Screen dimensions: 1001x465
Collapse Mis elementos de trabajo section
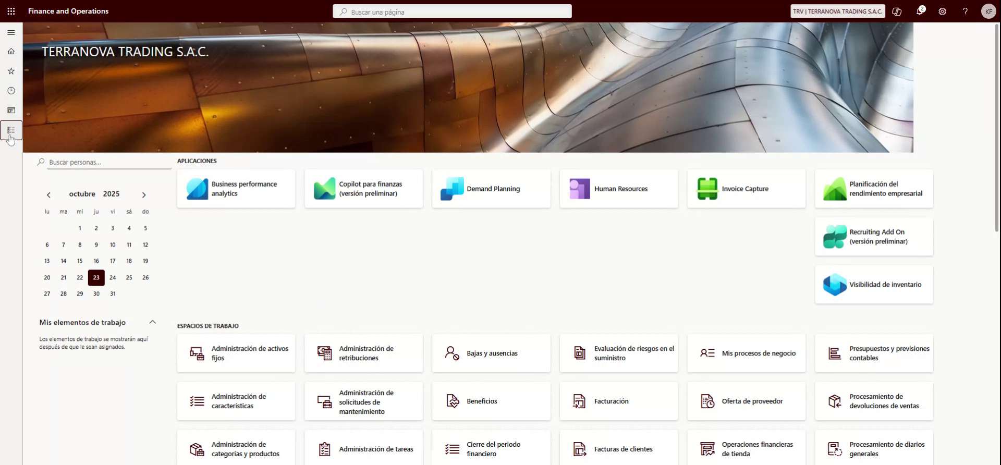152,322
